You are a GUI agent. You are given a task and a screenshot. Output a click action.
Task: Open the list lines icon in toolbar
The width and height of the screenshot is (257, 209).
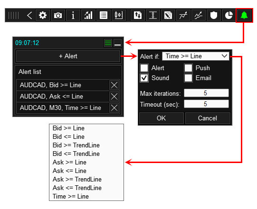pyautogui.click(x=104, y=15)
